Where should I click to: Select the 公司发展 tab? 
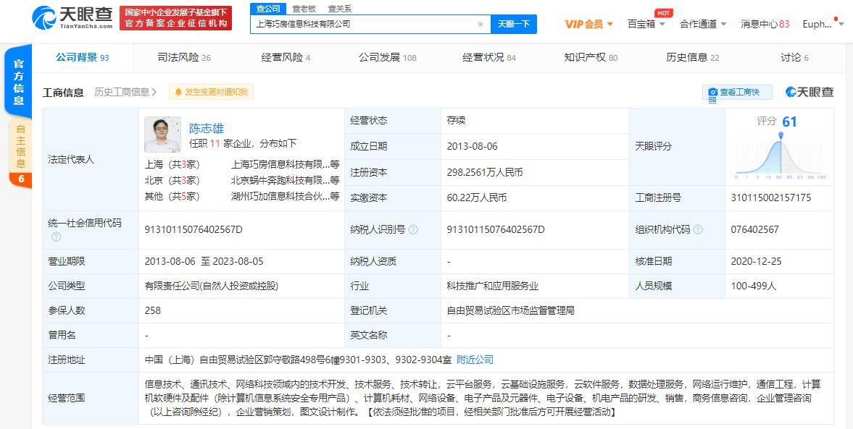coord(387,58)
